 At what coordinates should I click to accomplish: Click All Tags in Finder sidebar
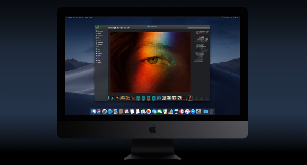point(99,62)
